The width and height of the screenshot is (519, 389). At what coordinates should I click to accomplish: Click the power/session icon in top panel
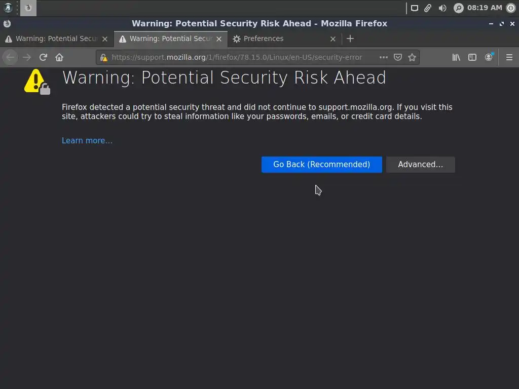(511, 8)
